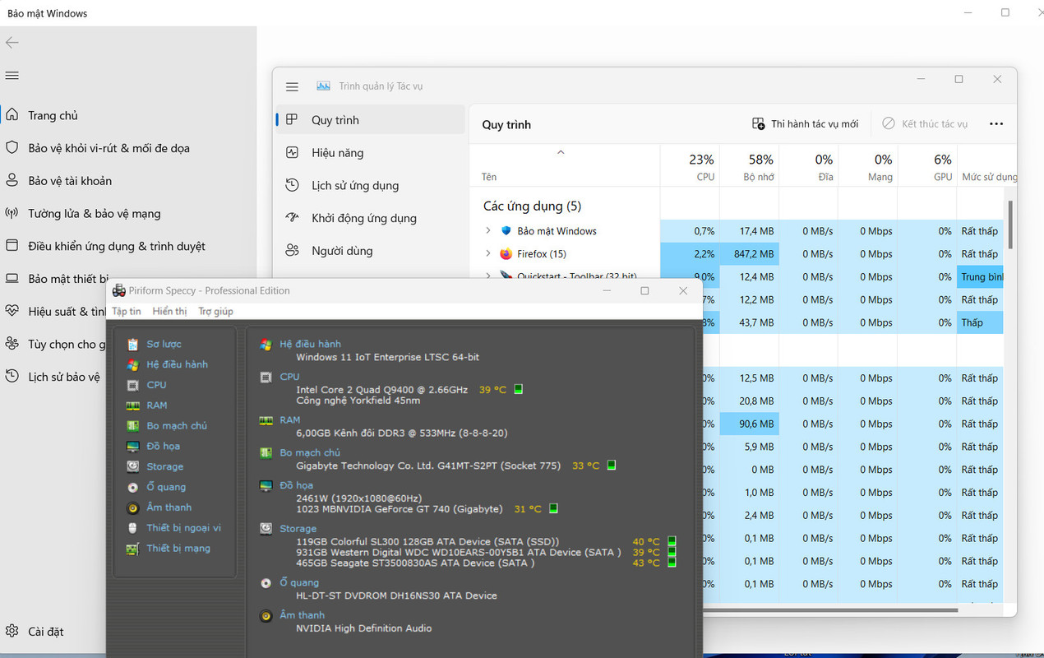Click the motherboard icon beside Bo mạch chủ heading
The image size is (1044, 658).
click(x=266, y=453)
